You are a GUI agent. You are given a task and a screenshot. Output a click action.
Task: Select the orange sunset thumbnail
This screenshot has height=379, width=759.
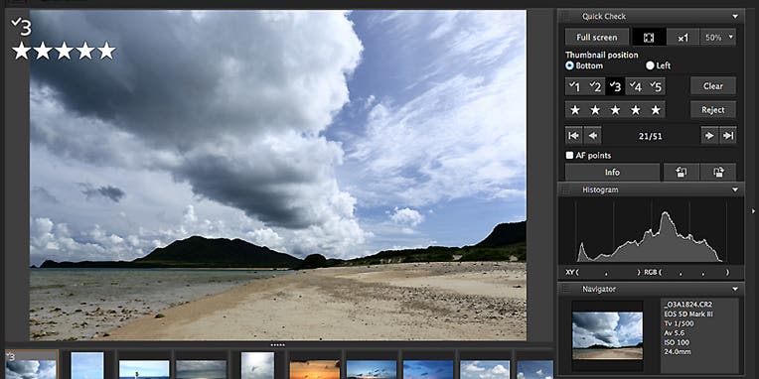[x=315, y=369]
